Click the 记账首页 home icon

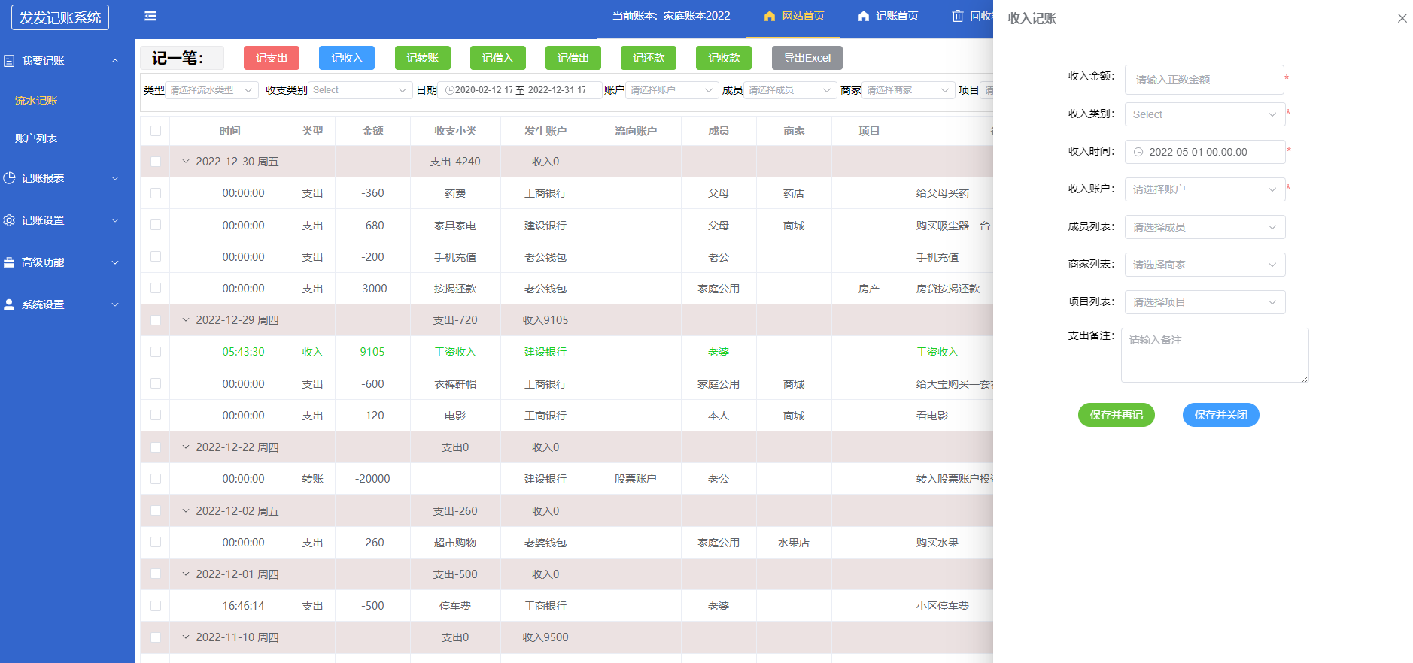pos(863,16)
